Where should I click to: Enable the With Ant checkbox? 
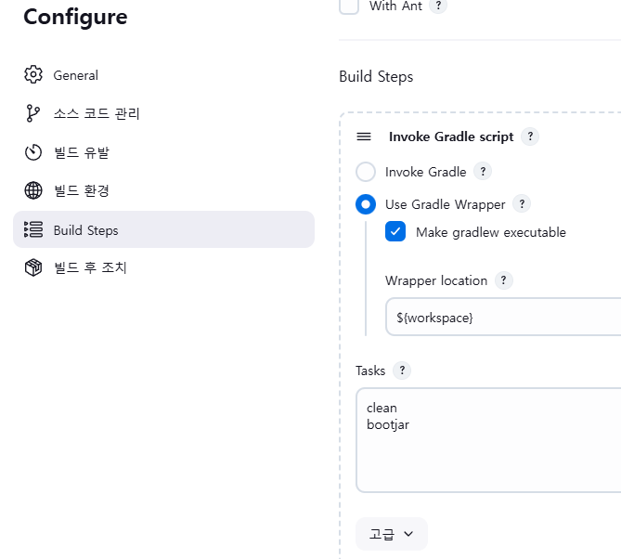tap(349, 6)
